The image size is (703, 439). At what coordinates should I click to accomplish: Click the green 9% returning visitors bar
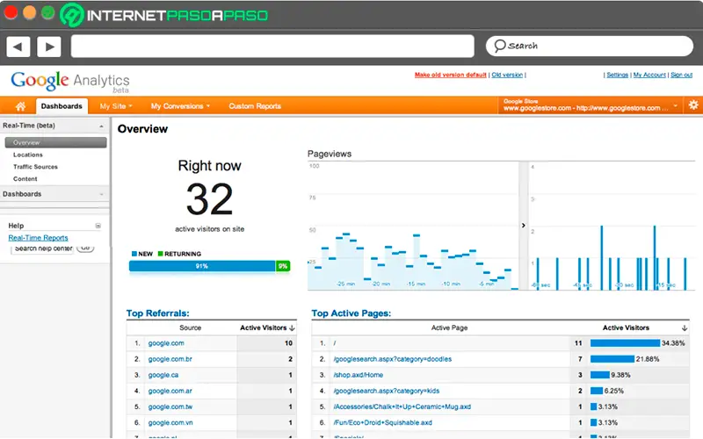point(283,266)
